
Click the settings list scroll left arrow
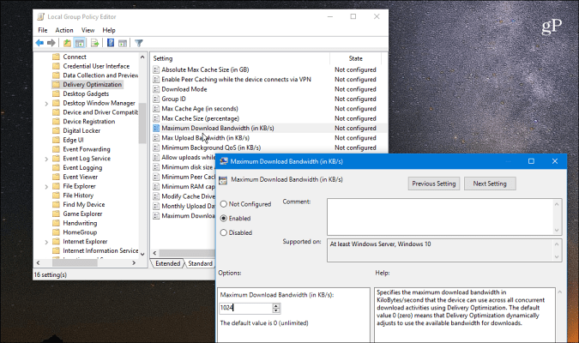point(154,253)
